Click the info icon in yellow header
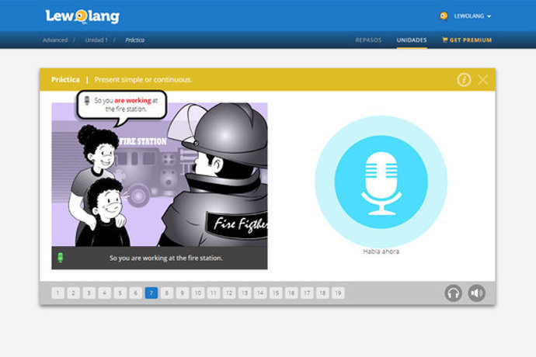 coord(464,80)
